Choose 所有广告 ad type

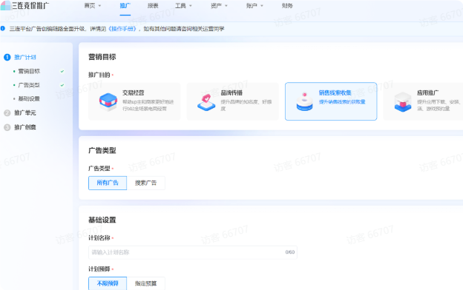point(108,183)
